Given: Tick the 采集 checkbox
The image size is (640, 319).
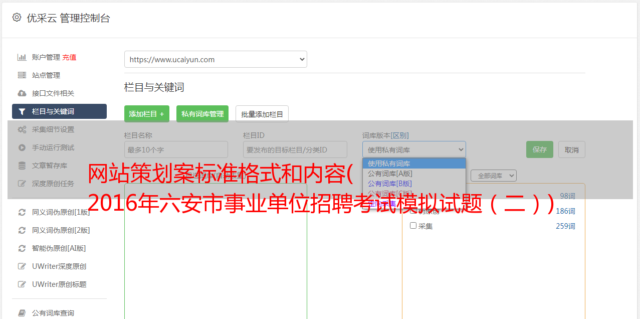Looking at the screenshot, I should (x=413, y=226).
